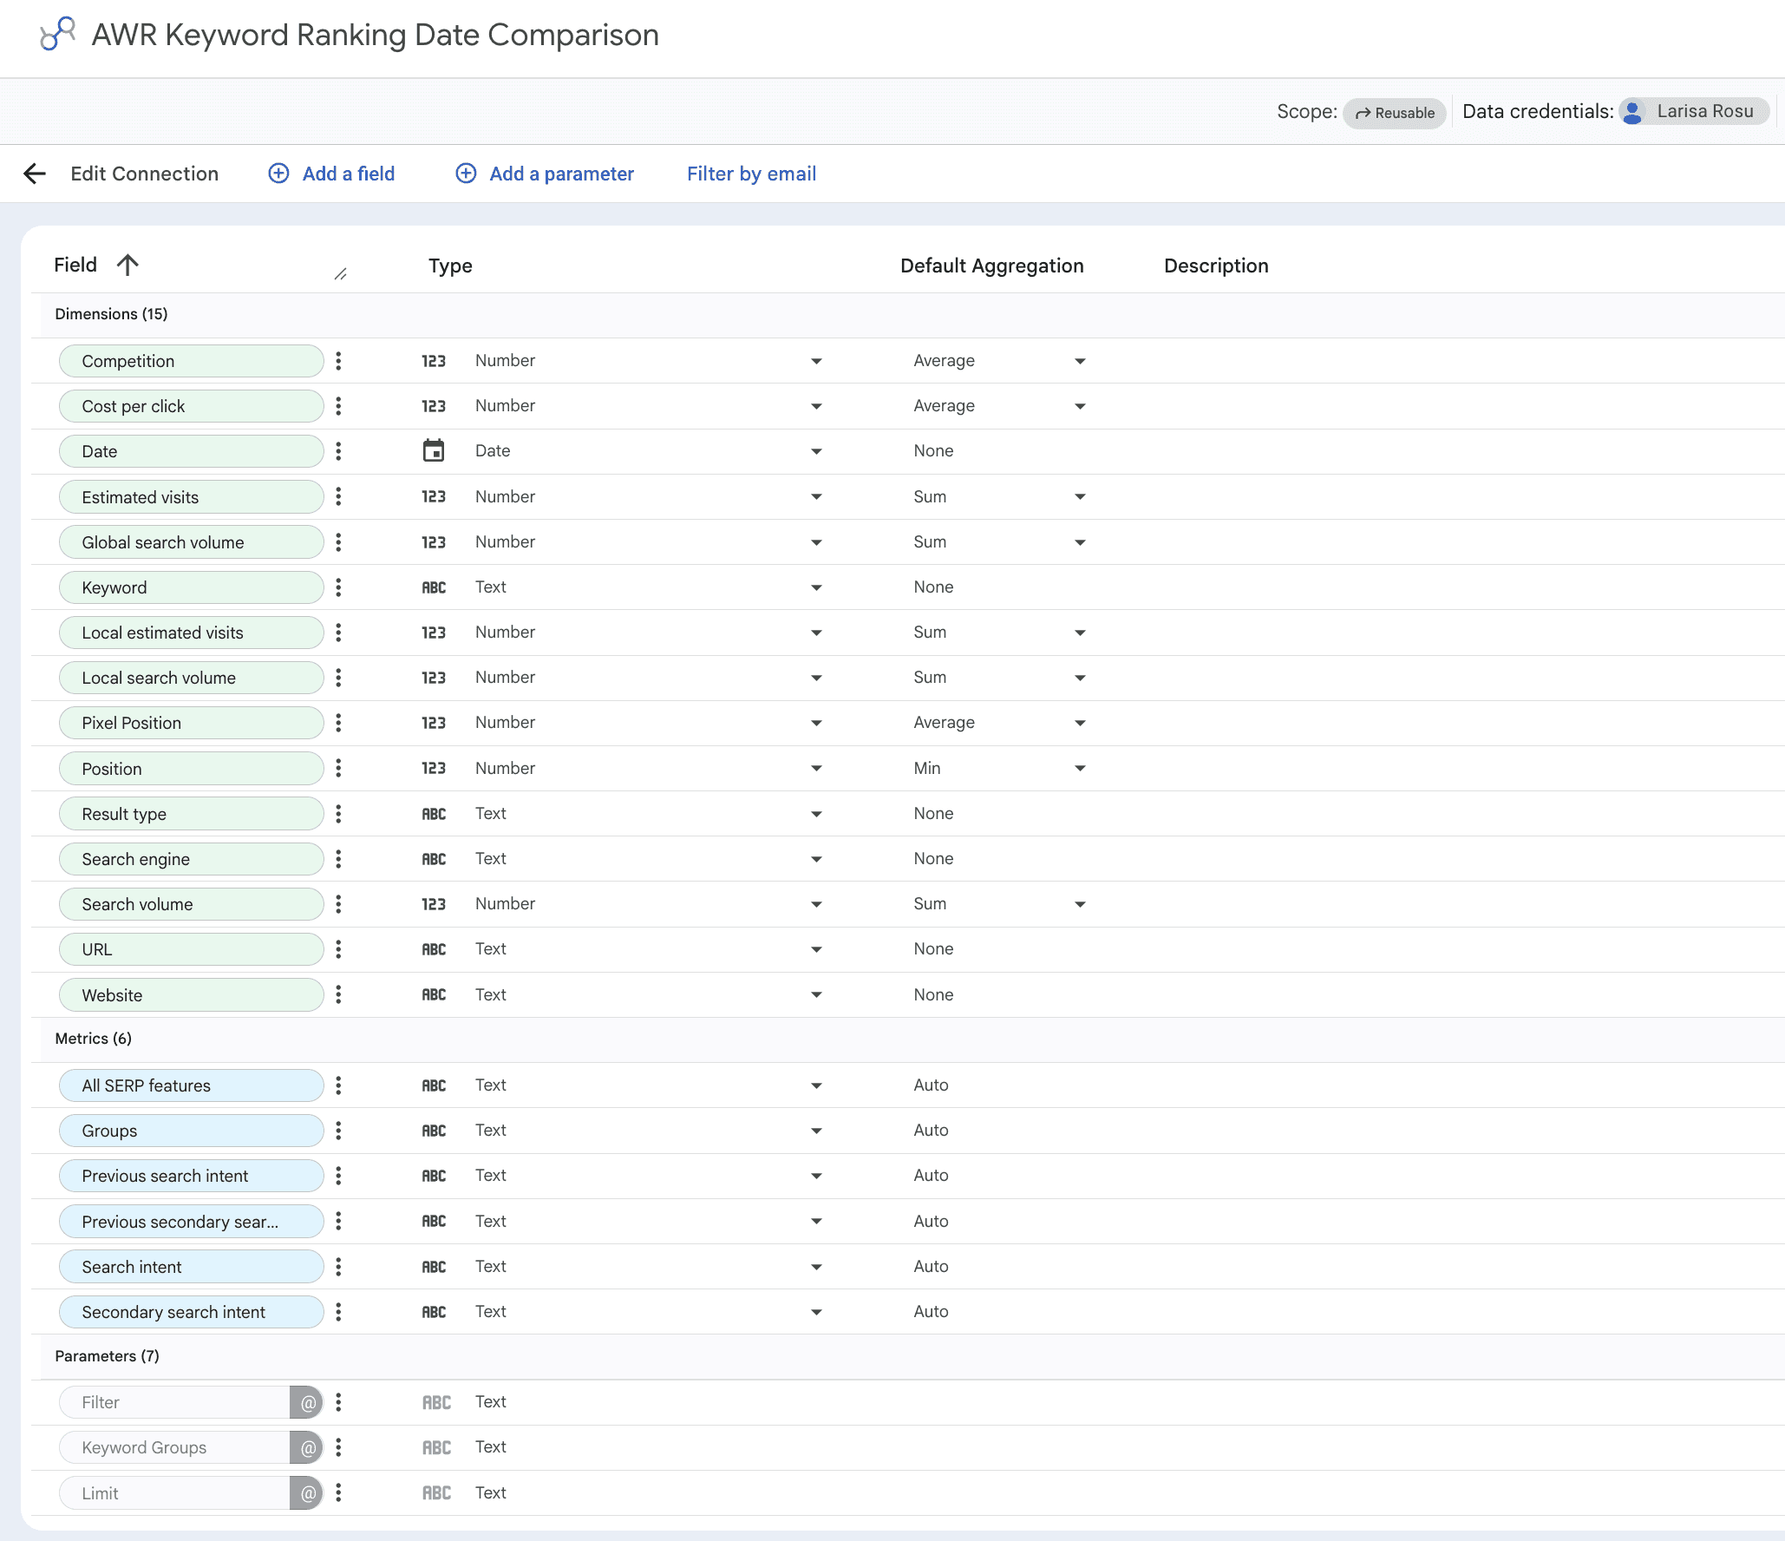Open the three-dot menu for Local estimated visits
Screen dimensions: 1785x1541
[x=338, y=633]
